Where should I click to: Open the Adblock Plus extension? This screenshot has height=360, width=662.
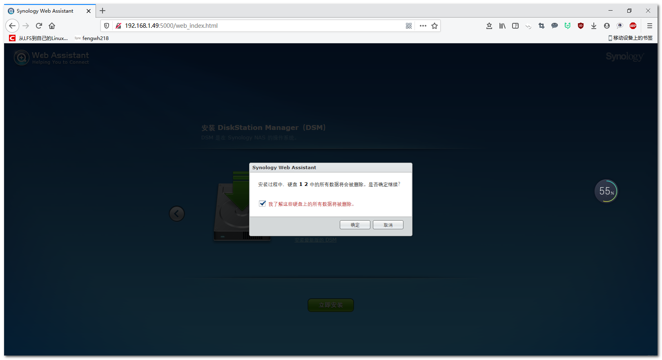pos(633,26)
